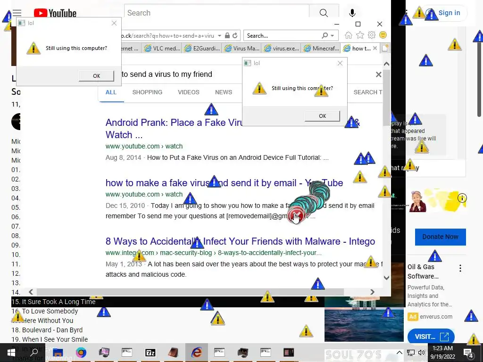Show hidden tray icons chevron
This screenshot has height=362, width=483.
(x=399, y=353)
